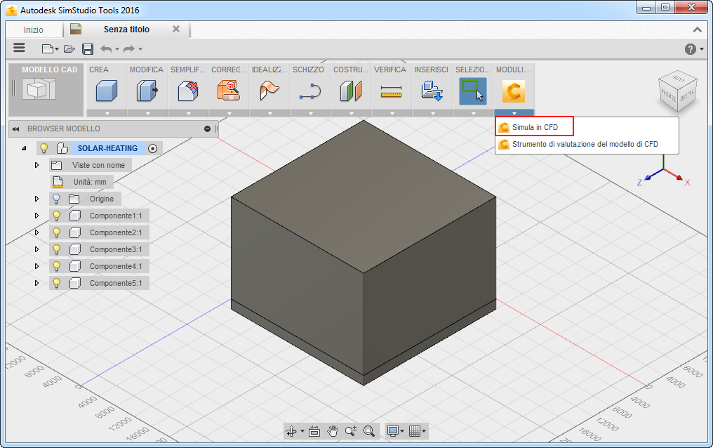Select the SCHIZZO sketch tool icon
713x448 pixels.
coord(310,91)
